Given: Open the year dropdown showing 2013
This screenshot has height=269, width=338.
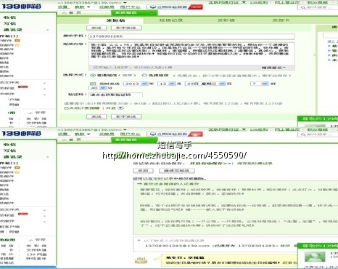Looking at the screenshot, I should [136, 84].
